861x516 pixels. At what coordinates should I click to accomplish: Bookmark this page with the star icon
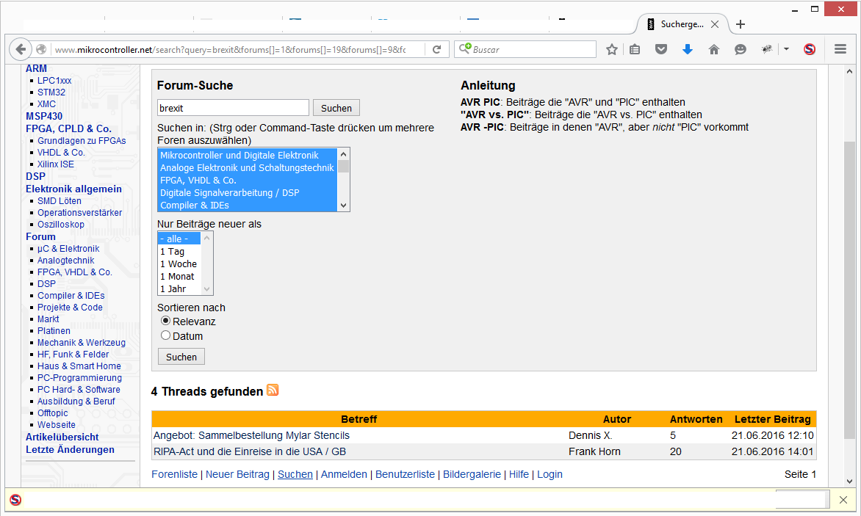point(612,49)
